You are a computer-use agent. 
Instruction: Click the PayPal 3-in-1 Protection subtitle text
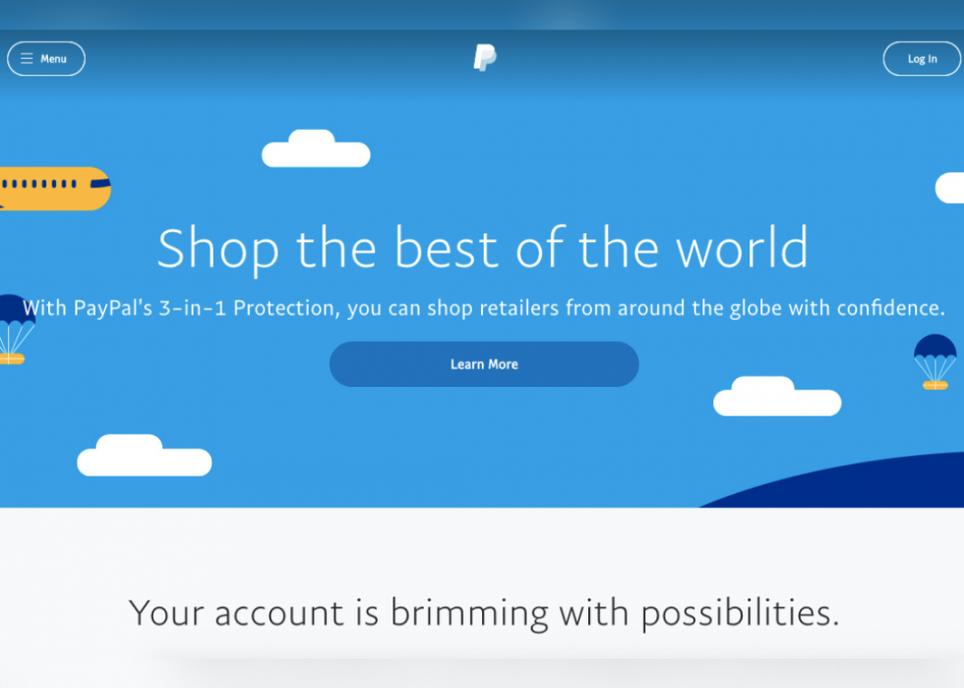(x=483, y=308)
